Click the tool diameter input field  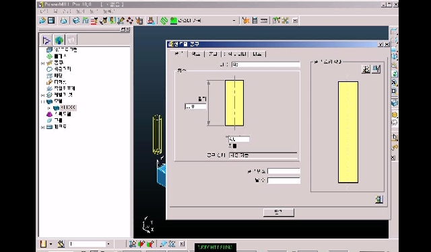tap(238, 139)
